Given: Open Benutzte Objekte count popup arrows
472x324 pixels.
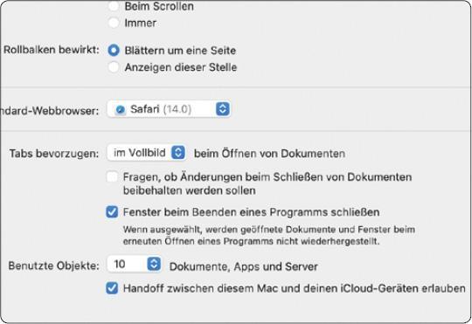Looking at the screenshot, I should (x=154, y=264).
